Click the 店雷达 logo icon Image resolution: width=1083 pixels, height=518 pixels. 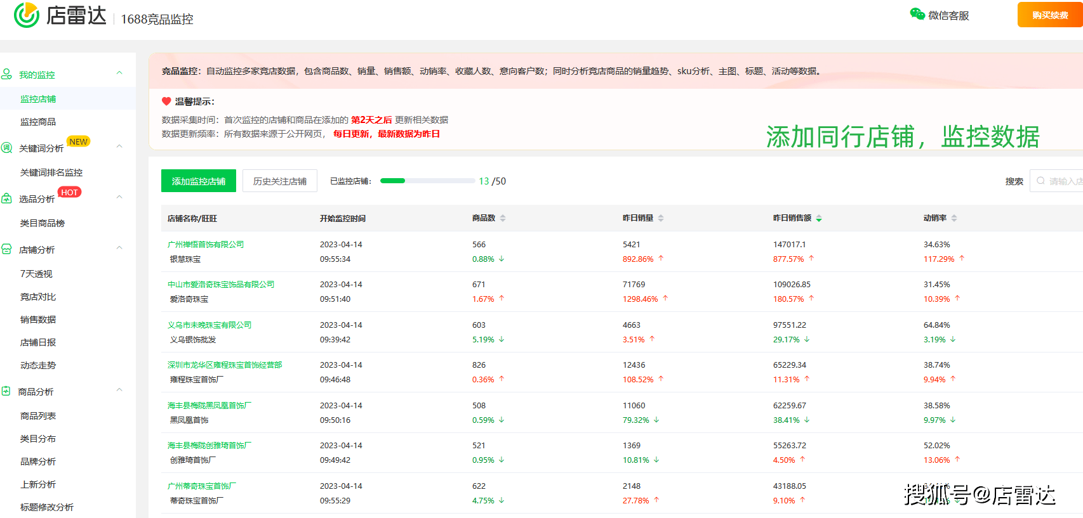click(27, 15)
